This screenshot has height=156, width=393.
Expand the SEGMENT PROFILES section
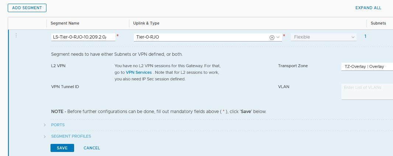click(71, 136)
